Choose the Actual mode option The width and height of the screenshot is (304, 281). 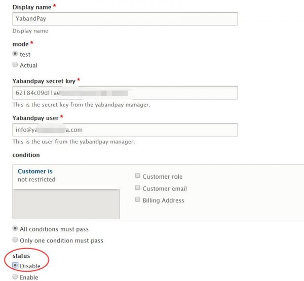click(15, 65)
